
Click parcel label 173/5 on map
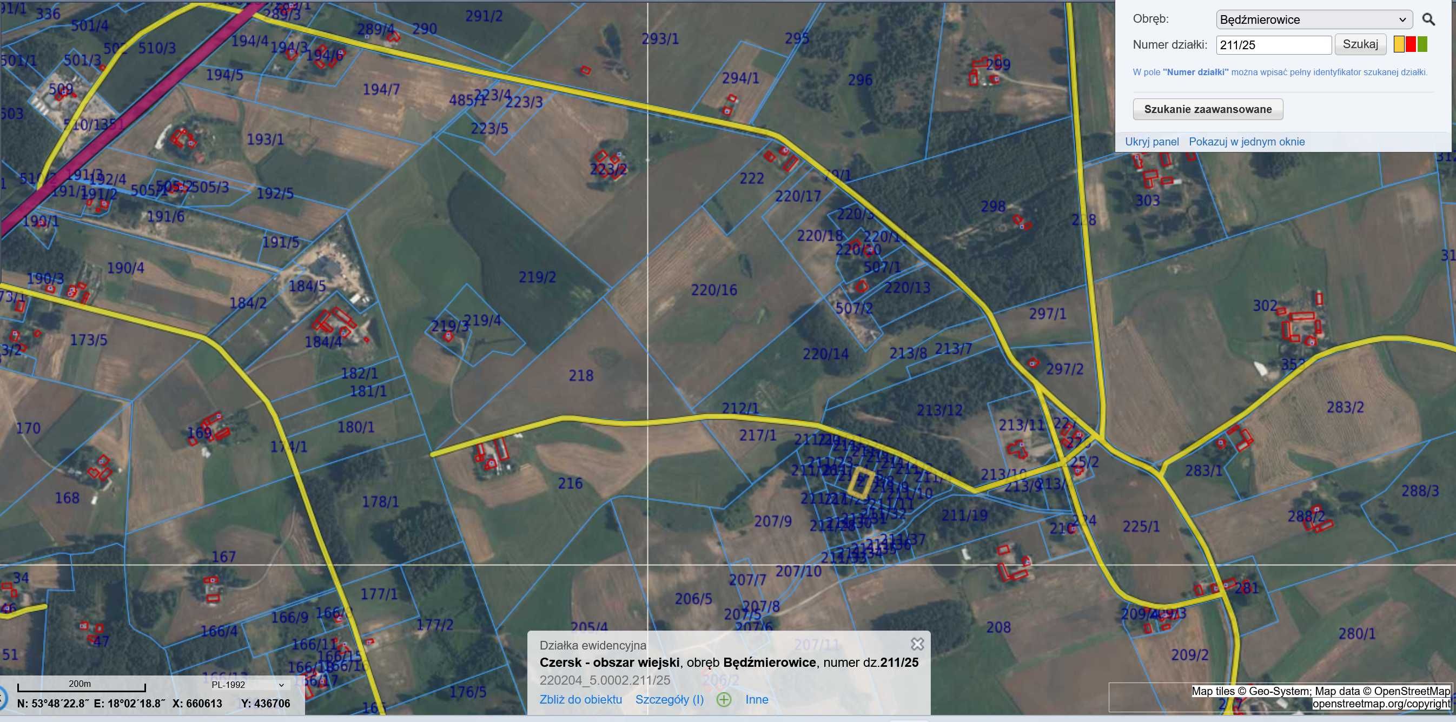88,340
